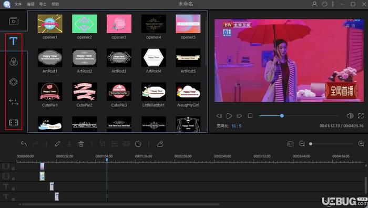Open the Elements film-frame icon

coord(13,123)
